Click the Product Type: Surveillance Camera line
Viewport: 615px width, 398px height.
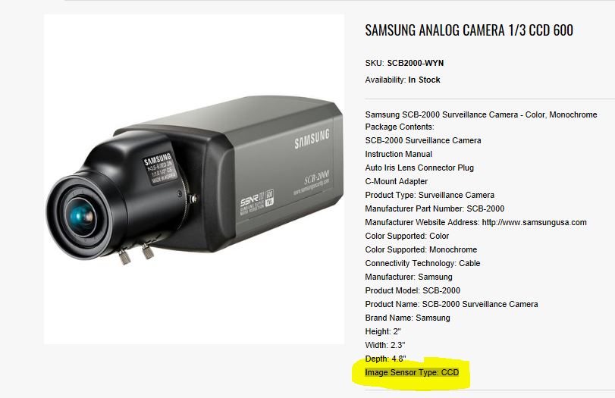point(429,195)
